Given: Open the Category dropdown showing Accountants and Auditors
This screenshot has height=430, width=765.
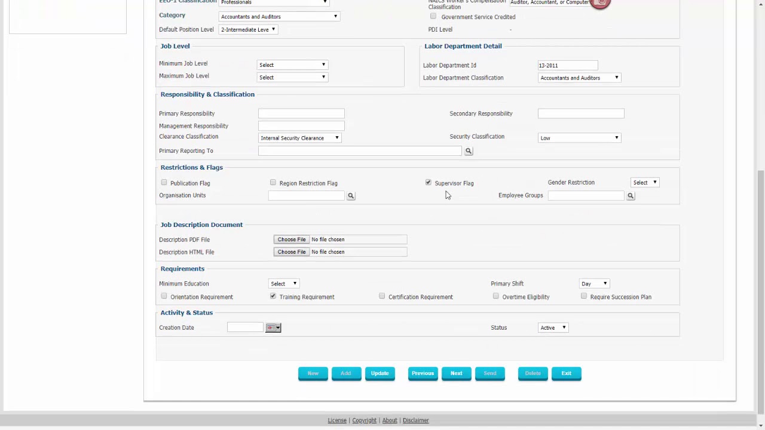Looking at the screenshot, I should tap(279, 17).
